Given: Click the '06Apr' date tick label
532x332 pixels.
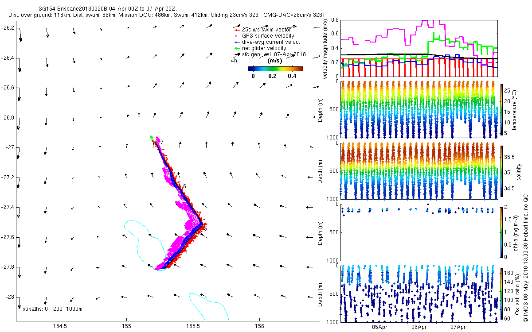Looking at the screenshot, I should pos(419,327).
